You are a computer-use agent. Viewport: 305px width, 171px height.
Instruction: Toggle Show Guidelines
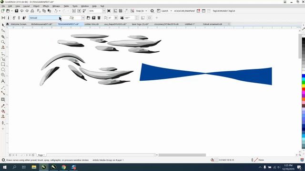[x=126, y=11]
